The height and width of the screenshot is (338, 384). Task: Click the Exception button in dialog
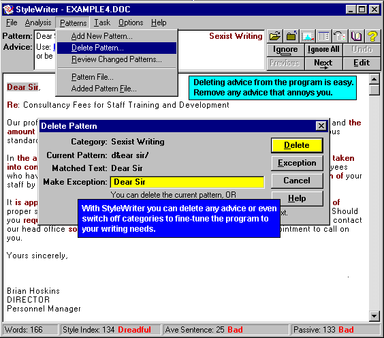(297, 163)
